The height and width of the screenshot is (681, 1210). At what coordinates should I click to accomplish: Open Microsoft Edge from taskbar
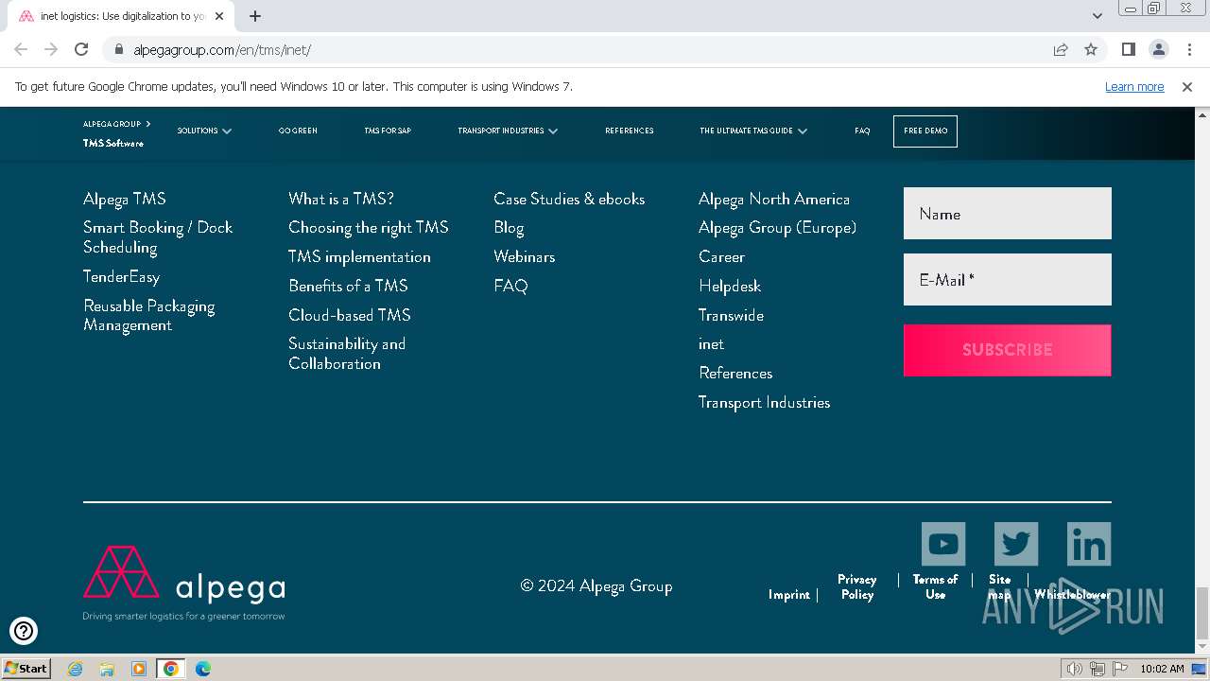(202, 669)
